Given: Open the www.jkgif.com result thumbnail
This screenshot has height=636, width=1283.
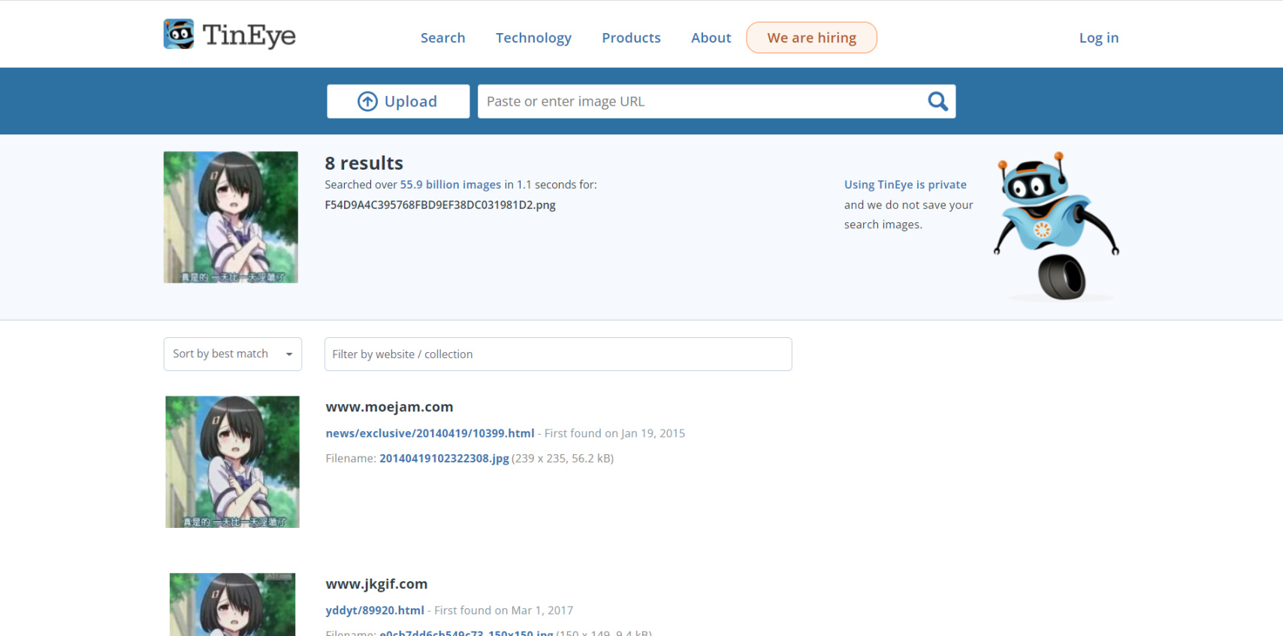Looking at the screenshot, I should (x=232, y=604).
